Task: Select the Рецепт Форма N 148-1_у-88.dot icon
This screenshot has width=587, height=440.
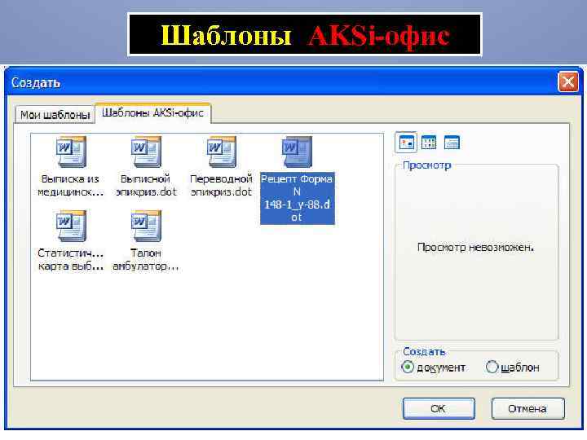Action: click(297, 152)
